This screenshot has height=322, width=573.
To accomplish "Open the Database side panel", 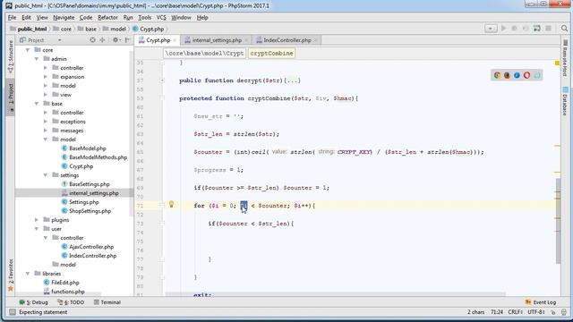I will pyautogui.click(x=565, y=101).
